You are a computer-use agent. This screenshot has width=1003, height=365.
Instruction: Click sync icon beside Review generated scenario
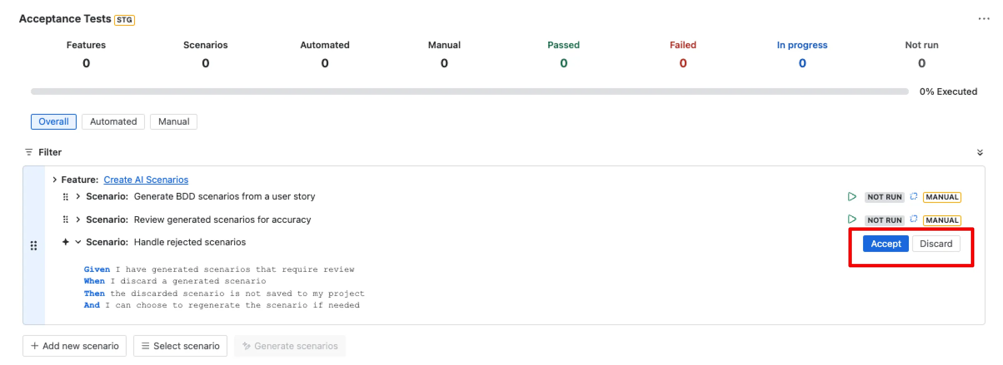point(913,219)
